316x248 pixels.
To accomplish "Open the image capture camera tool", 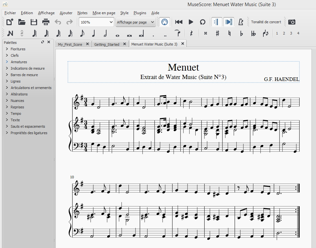I will tap(292, 22).
